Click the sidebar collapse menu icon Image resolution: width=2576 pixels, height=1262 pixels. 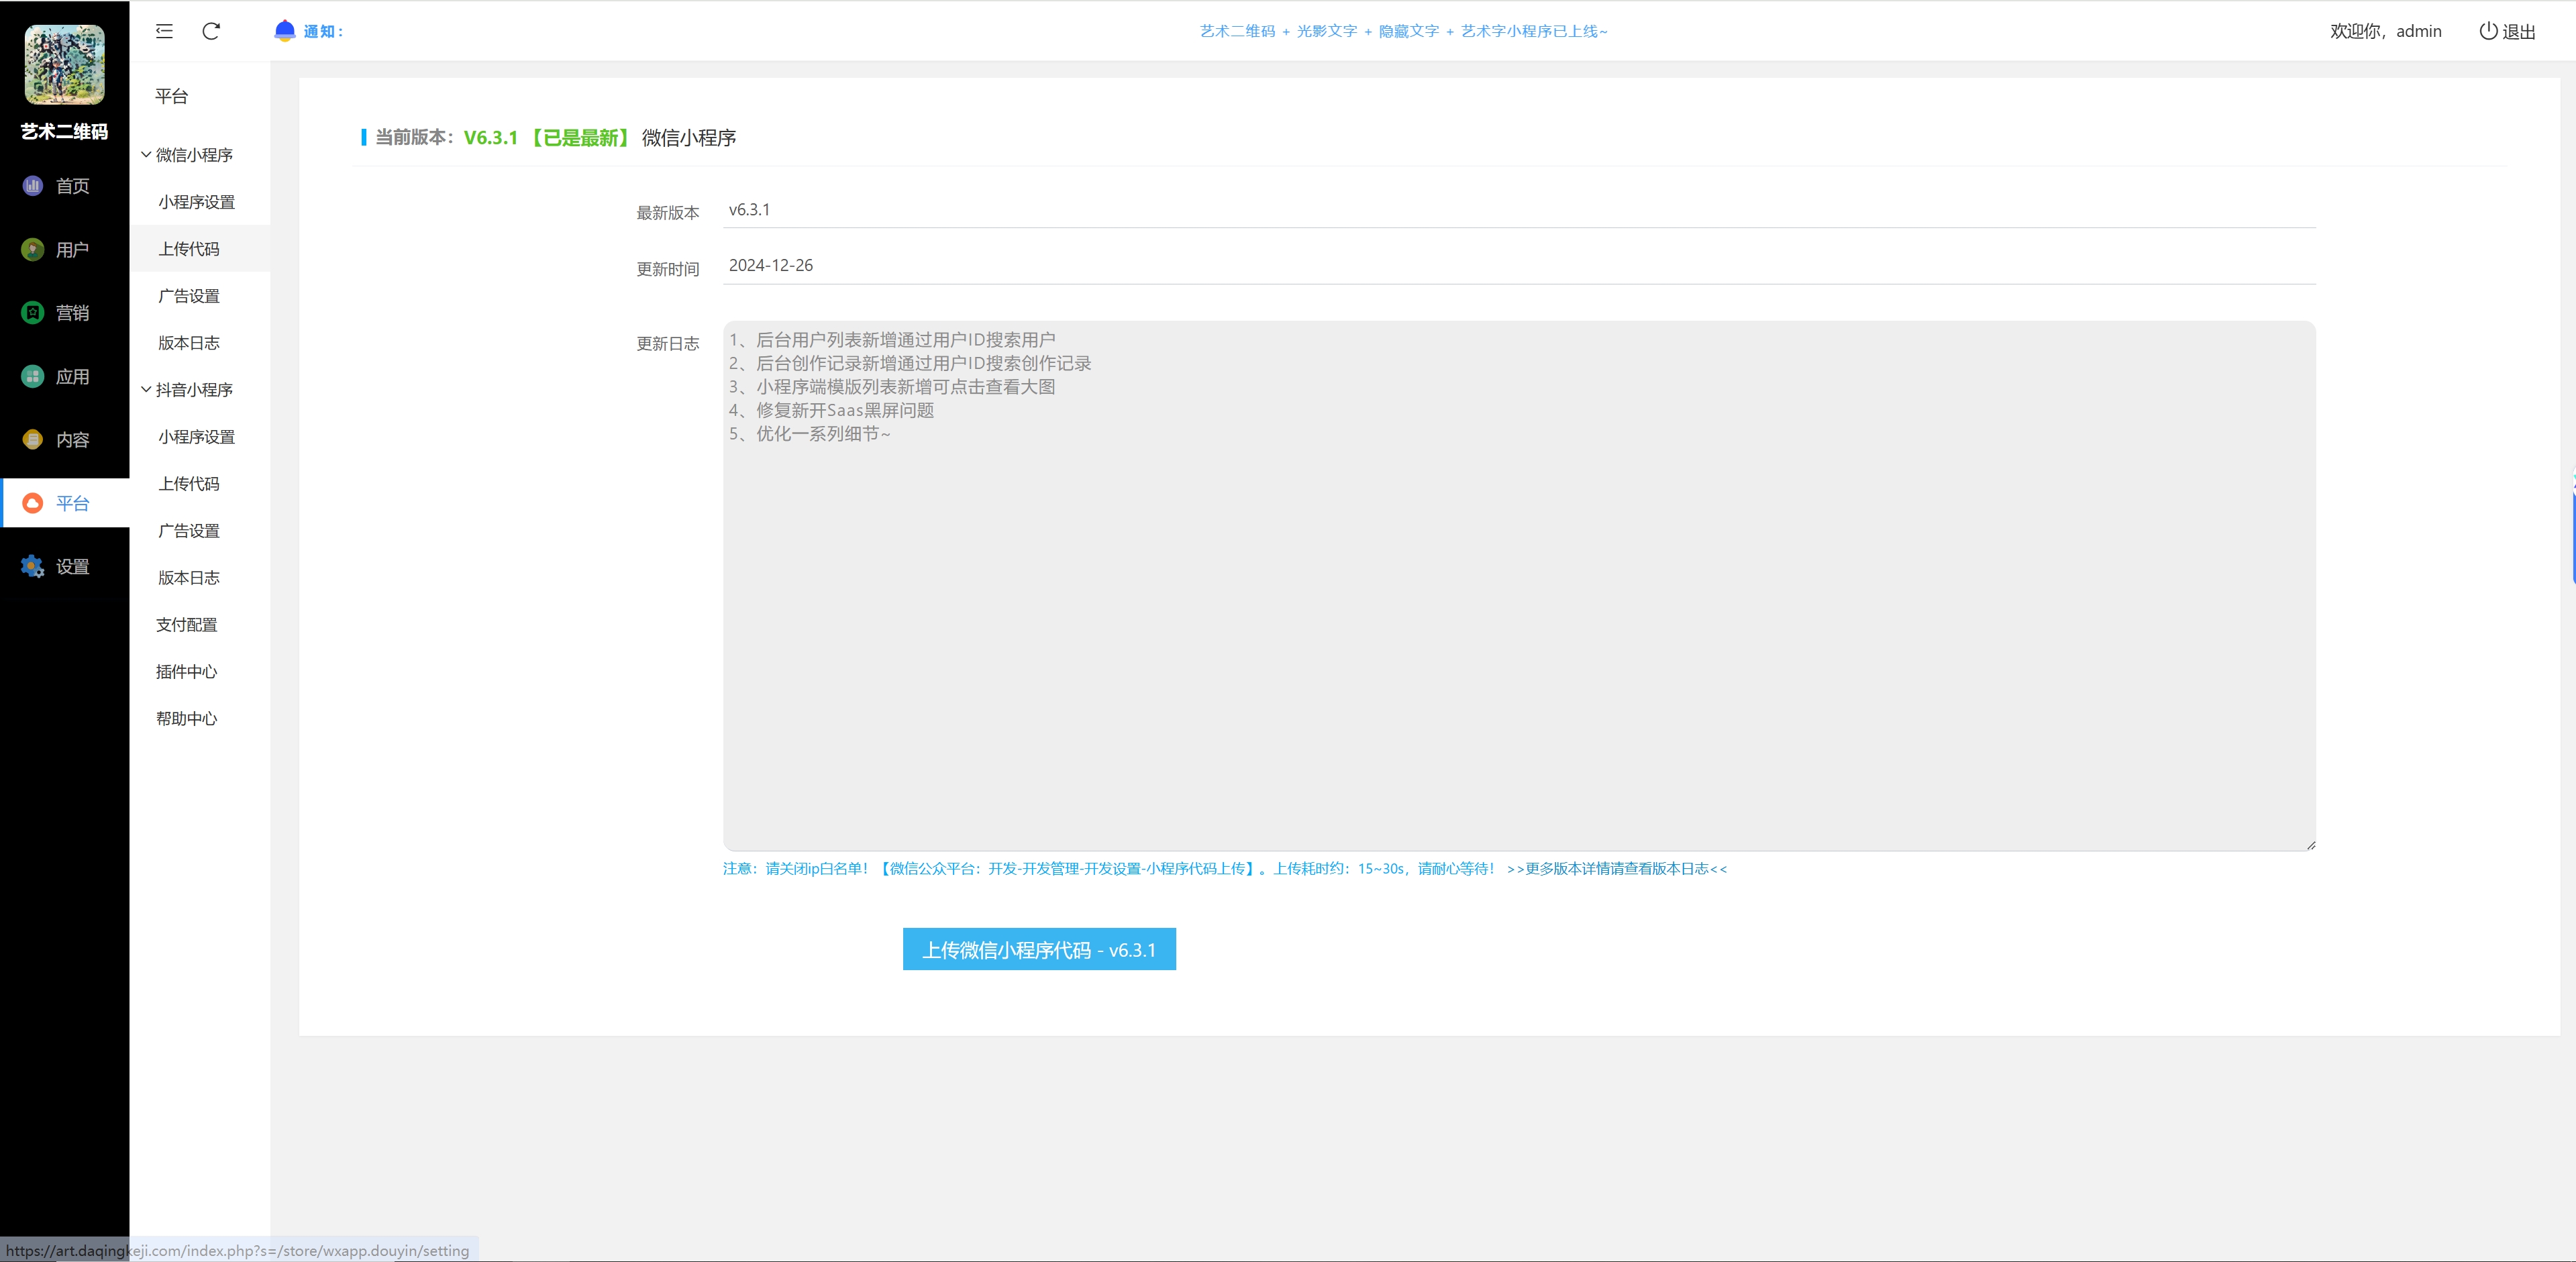point(165,31)
